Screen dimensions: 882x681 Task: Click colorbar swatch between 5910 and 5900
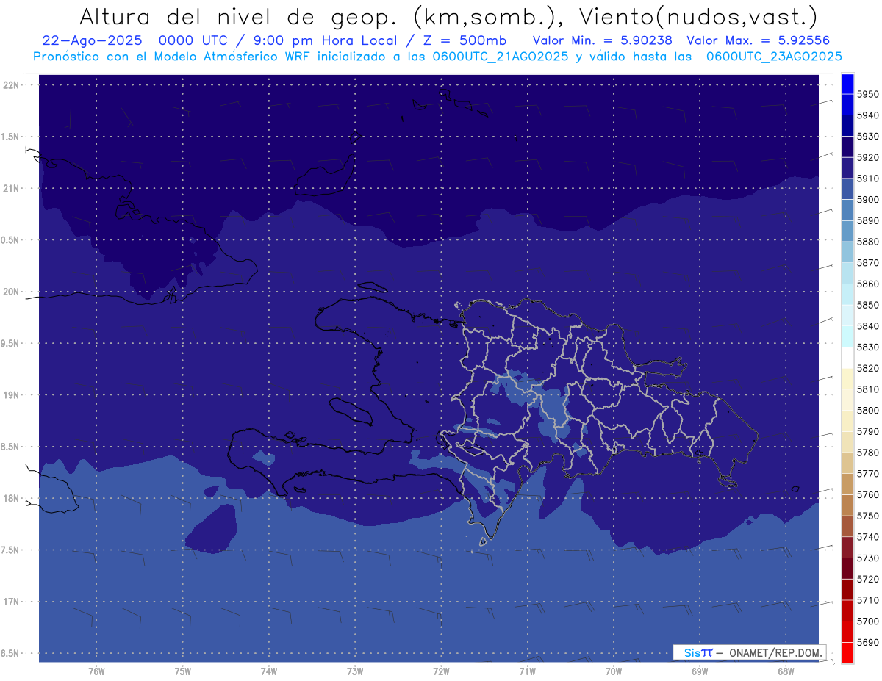click(x=847, y=190)
